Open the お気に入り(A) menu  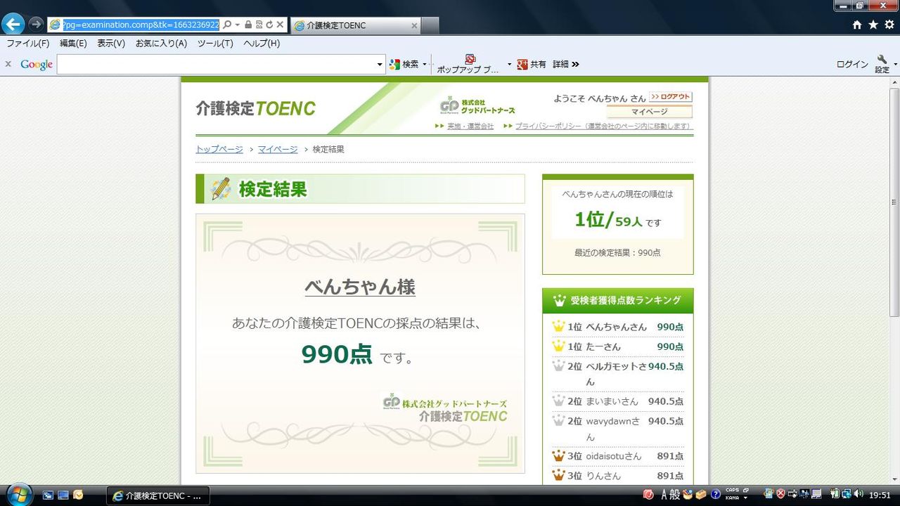coord(161,44)
